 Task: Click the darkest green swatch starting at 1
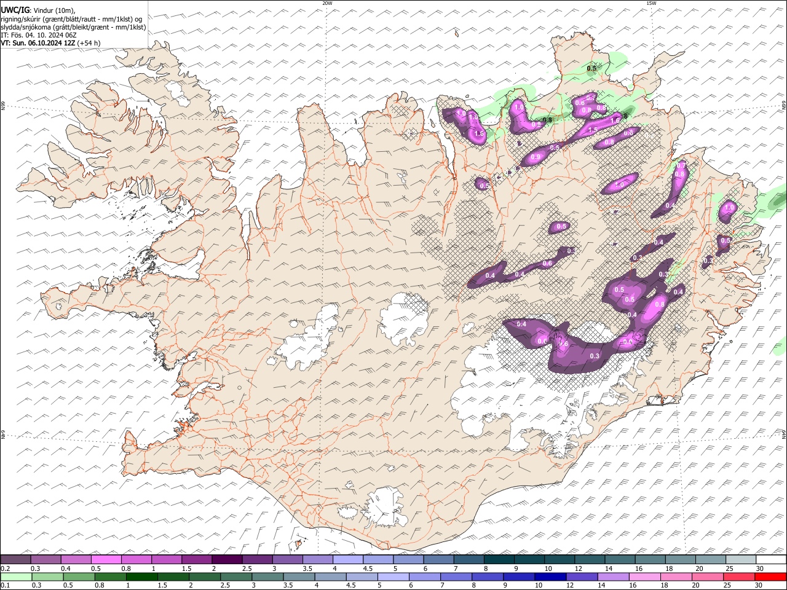click(x=141, y=577)
